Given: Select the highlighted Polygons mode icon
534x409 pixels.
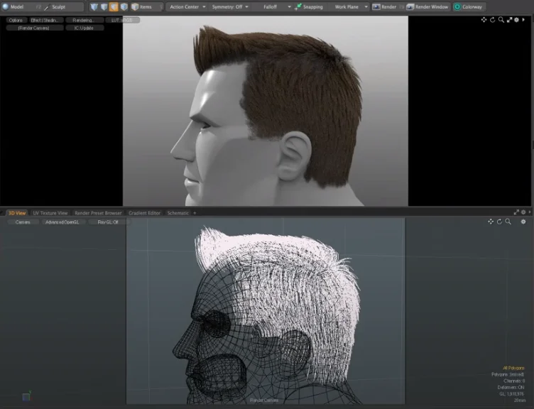Looking at the screenshot, I should tap(114, 7).
